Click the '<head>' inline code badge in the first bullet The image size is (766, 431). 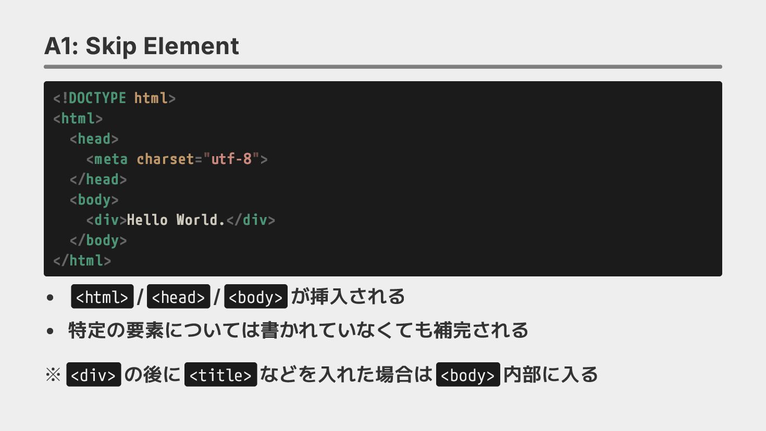(178, 297)
